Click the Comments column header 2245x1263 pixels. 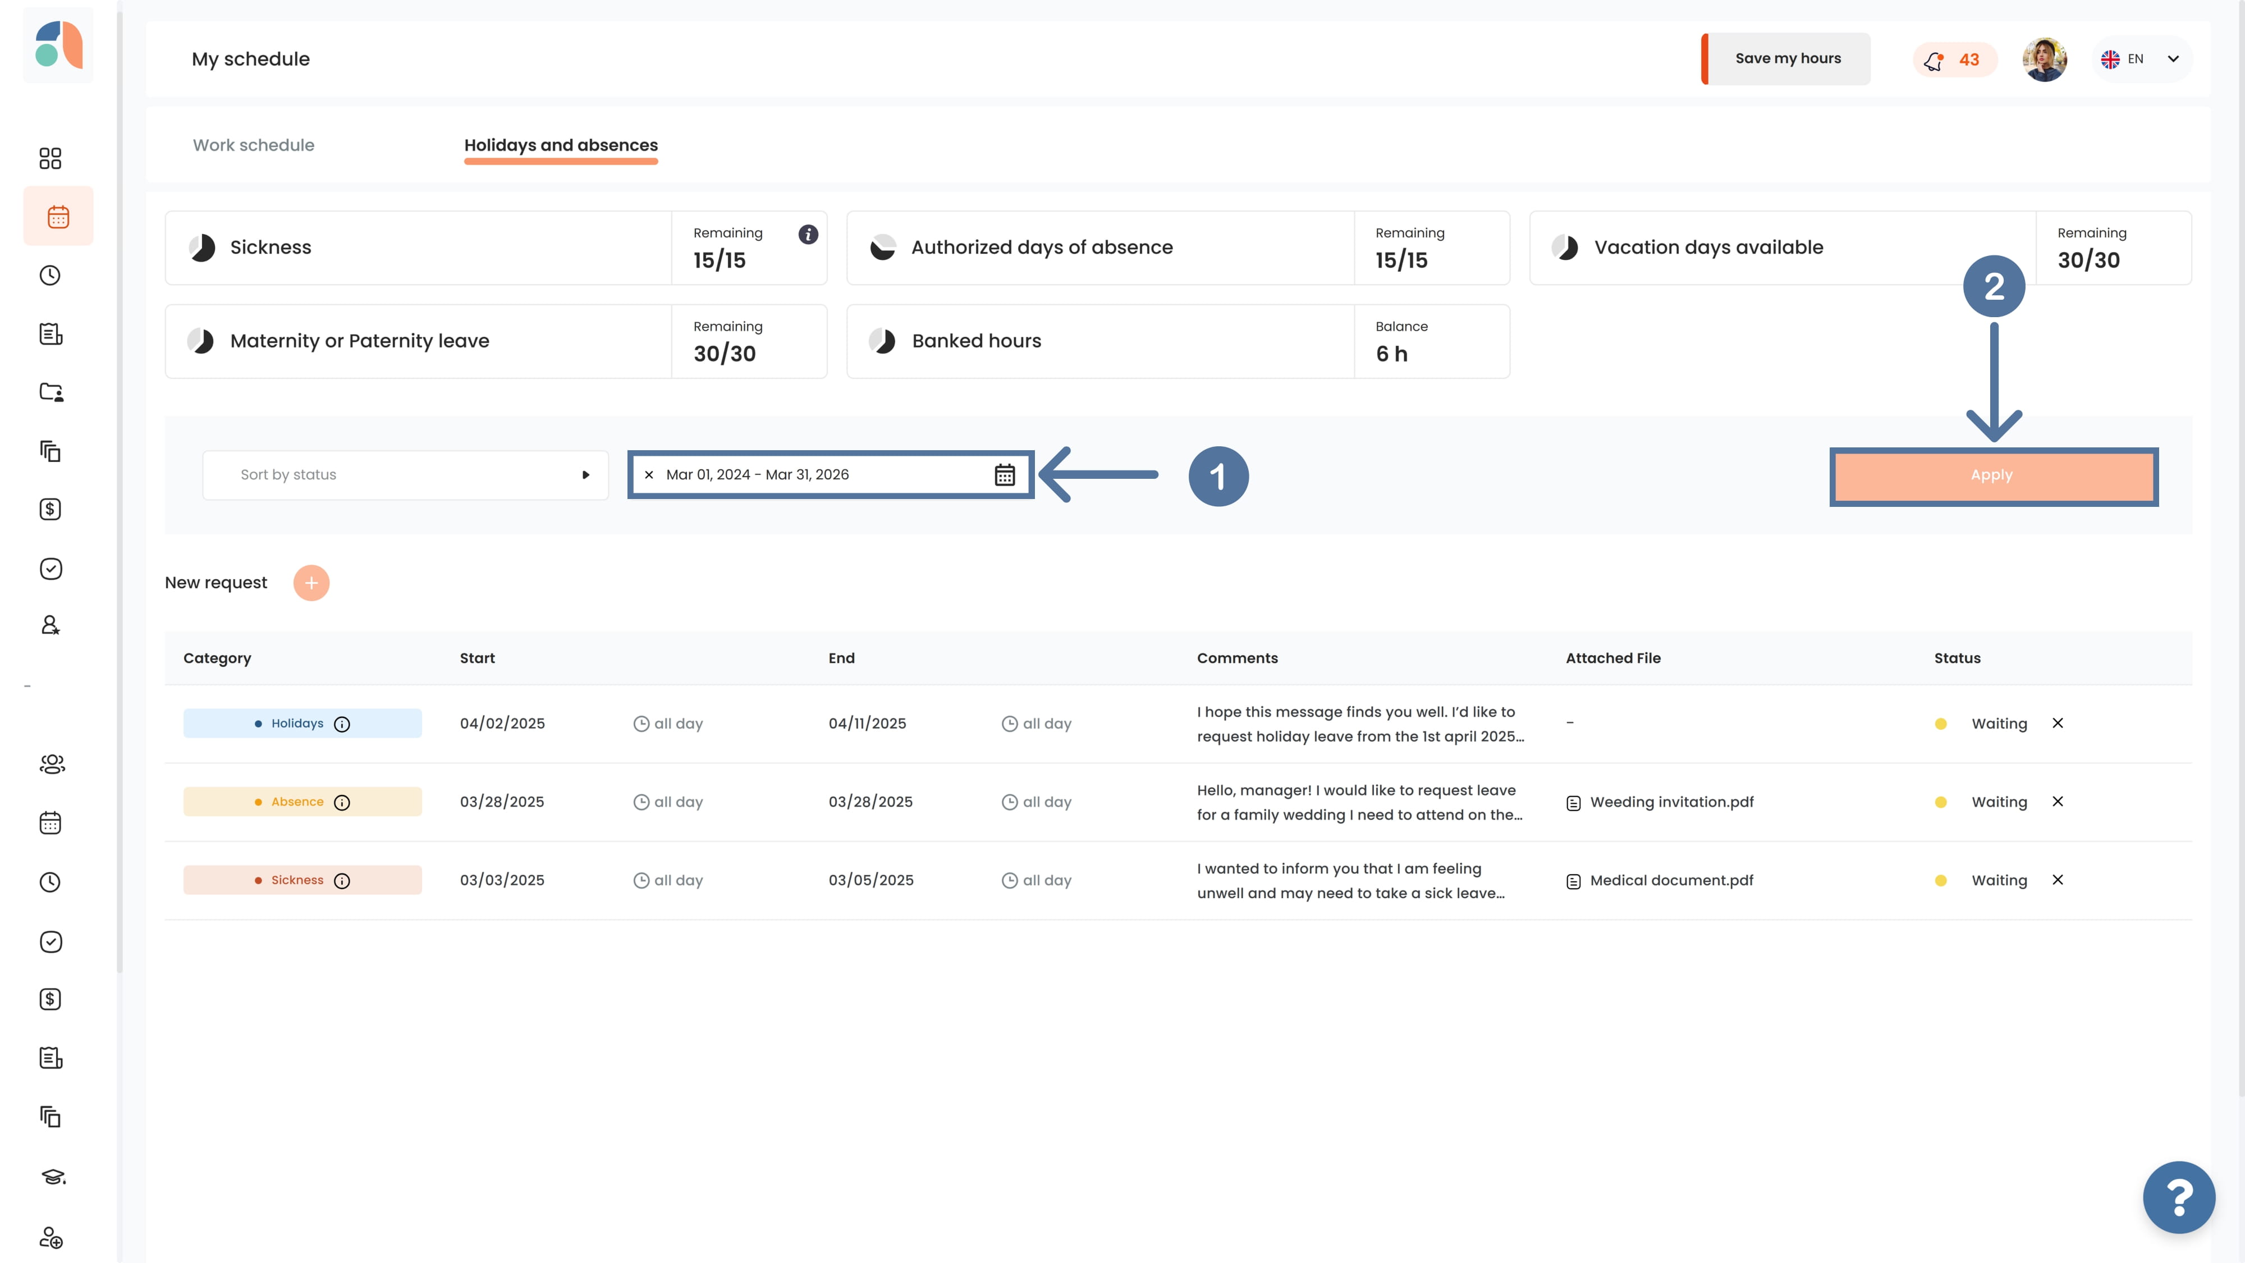(x=1238, y=658)
